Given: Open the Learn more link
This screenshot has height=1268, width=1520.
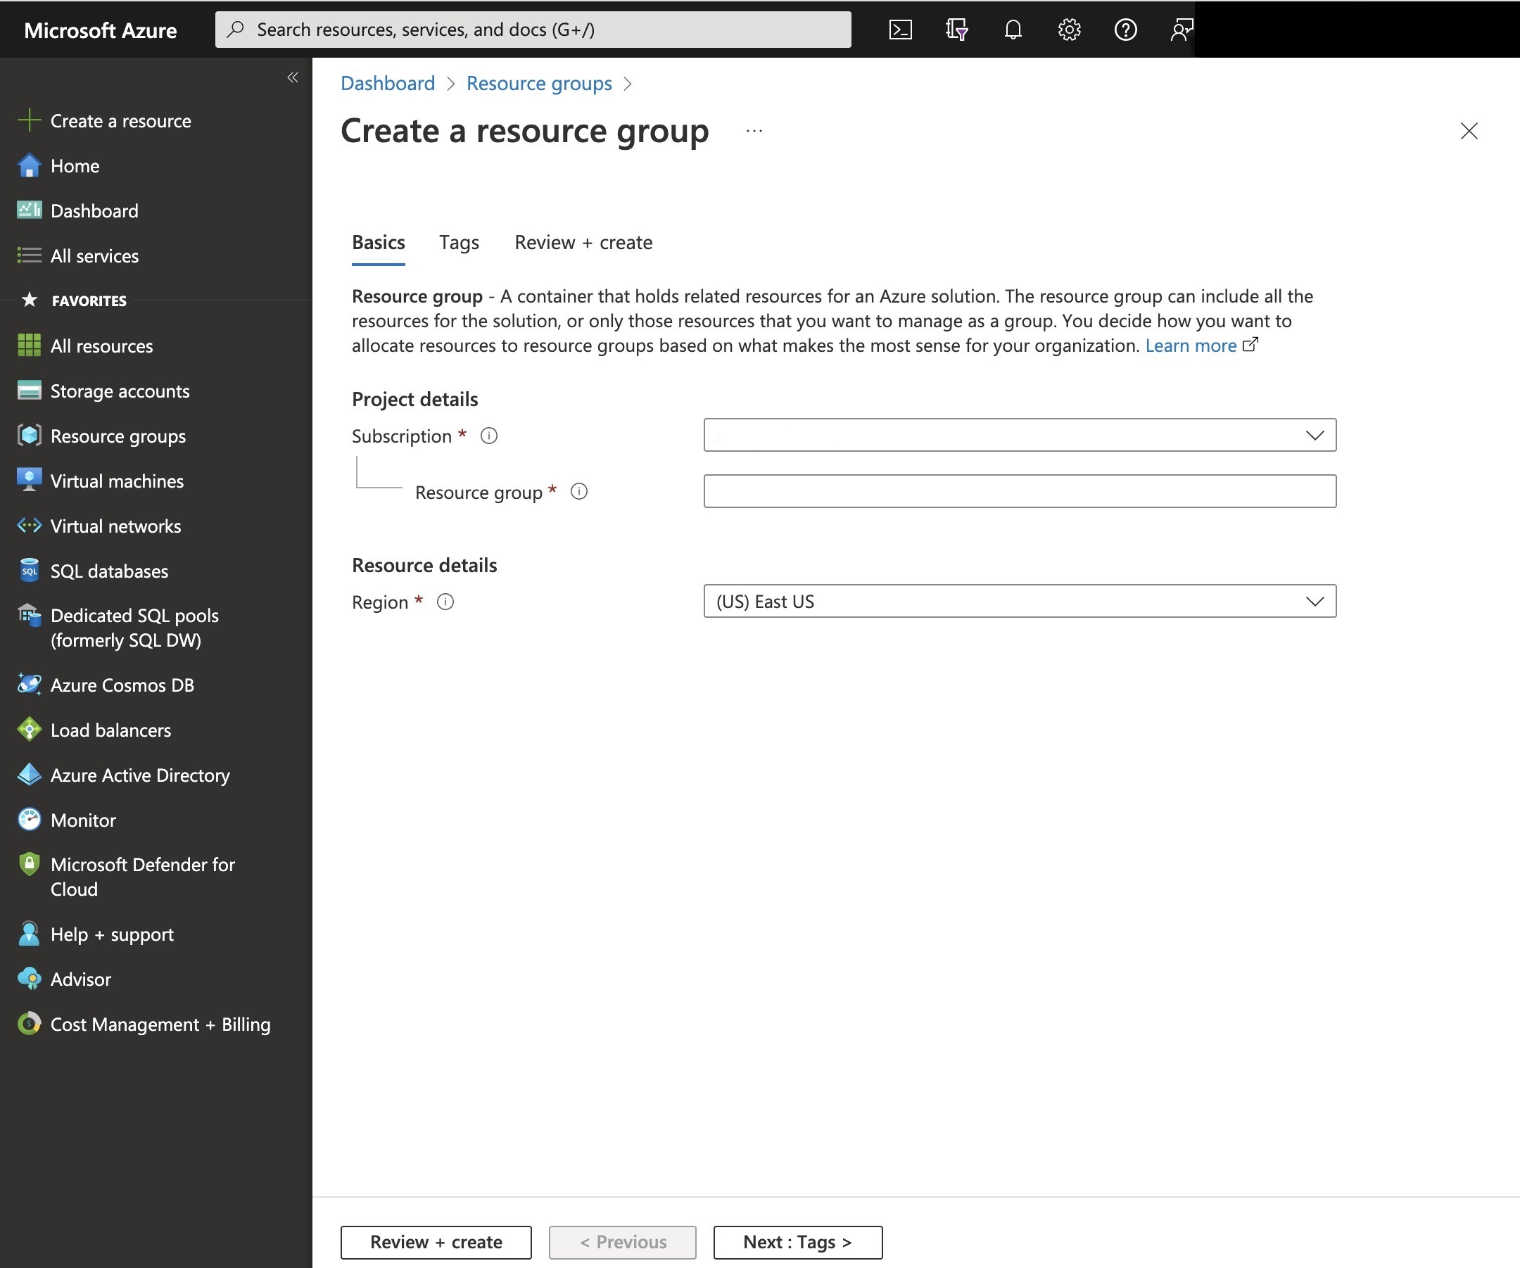Looking at the screenshot, I should (x=1191, y=346).
